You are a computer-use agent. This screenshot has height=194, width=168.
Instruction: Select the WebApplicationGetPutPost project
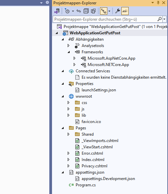pos(95,33)
